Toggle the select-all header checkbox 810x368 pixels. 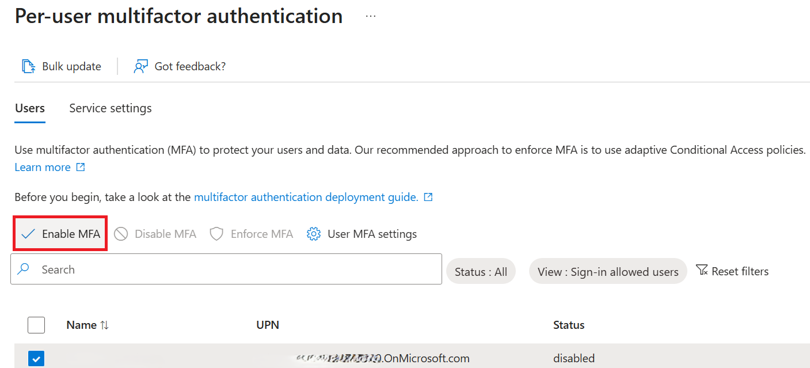click(x=36, y=325)
